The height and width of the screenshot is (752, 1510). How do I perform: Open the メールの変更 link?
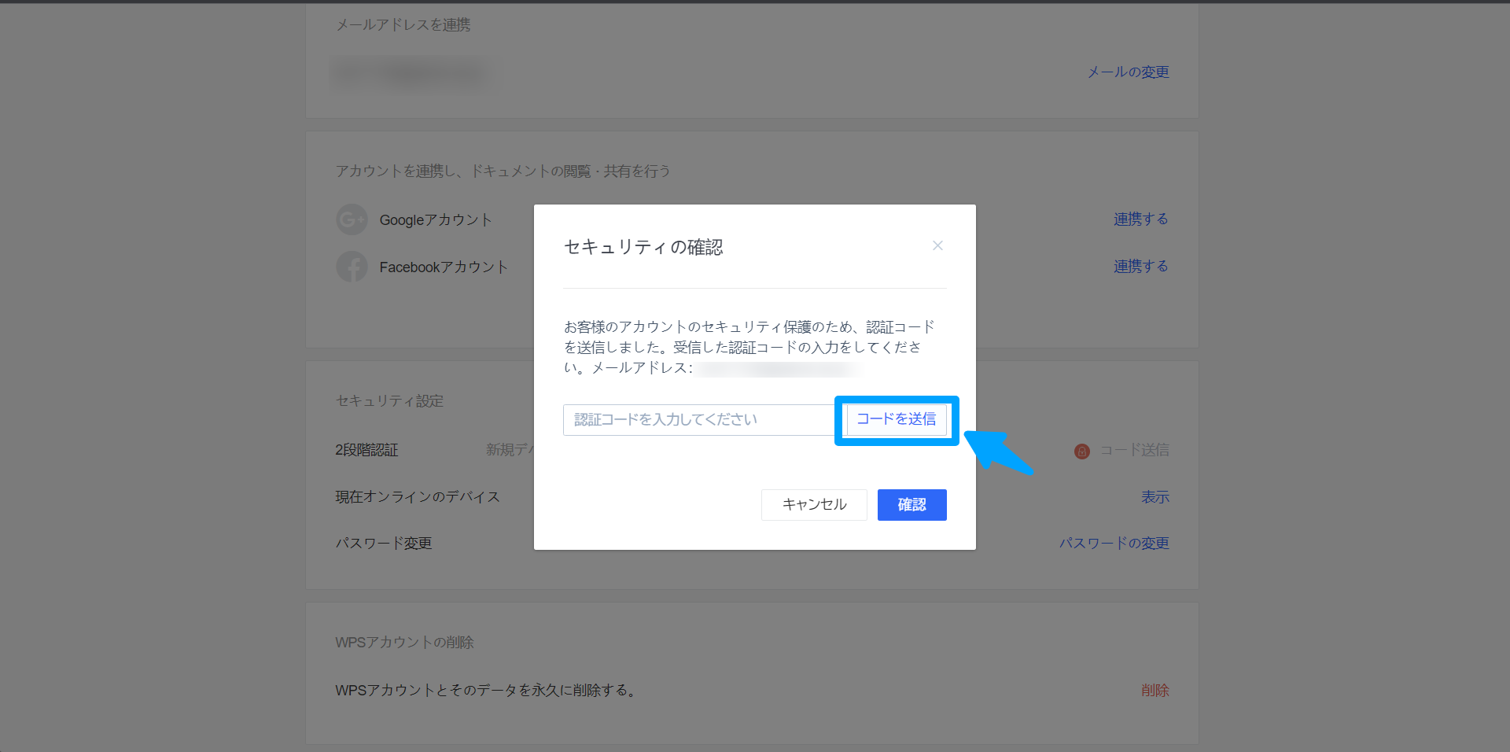click(x=1128, y=72)
